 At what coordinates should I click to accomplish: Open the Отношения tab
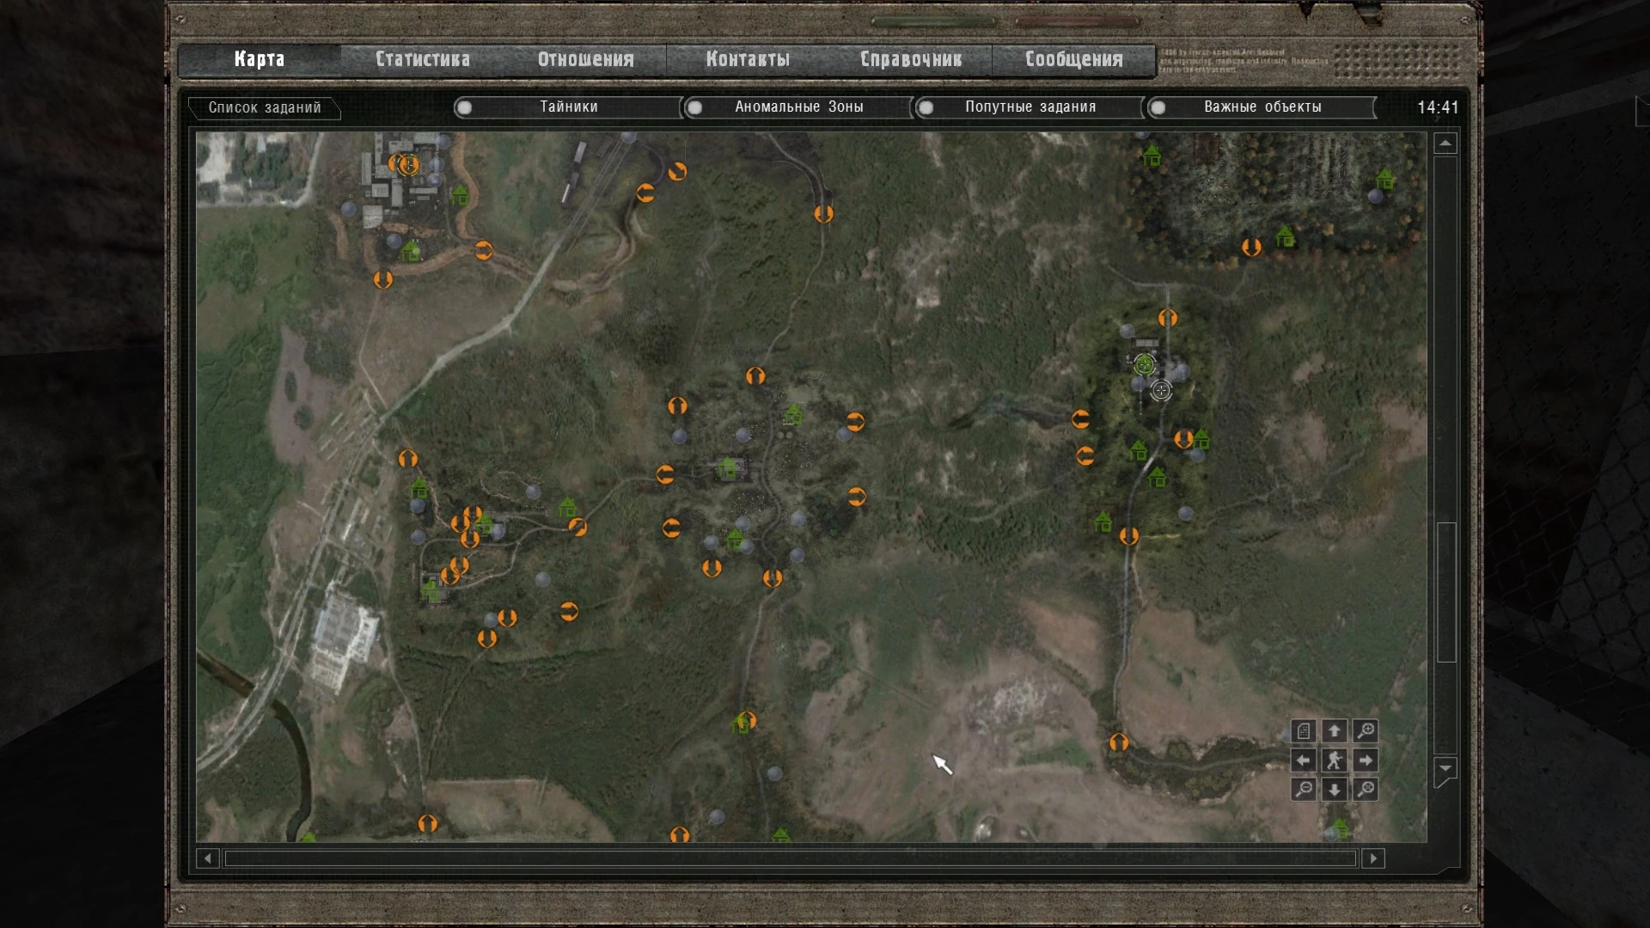(585, 59)
